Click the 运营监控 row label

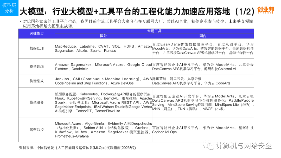[37, 130]
